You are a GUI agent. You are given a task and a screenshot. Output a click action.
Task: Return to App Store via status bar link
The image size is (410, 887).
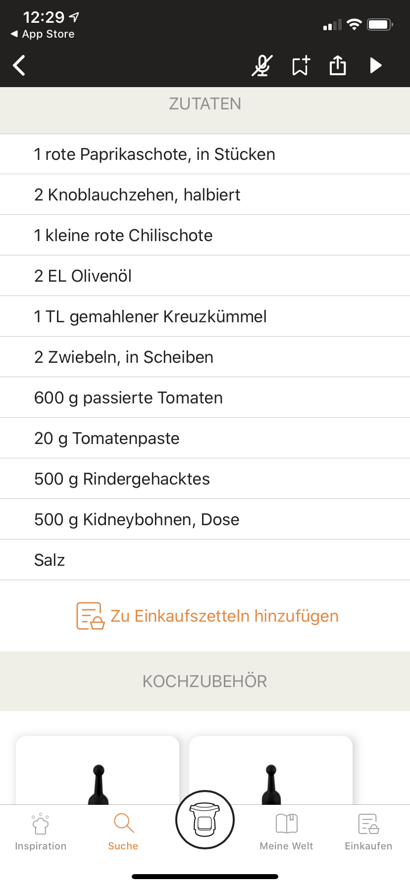click(x=43, y=34)
